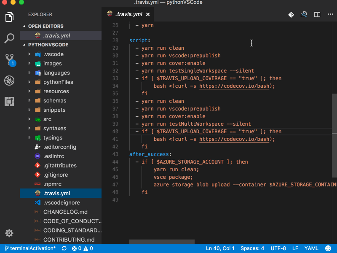The height and width of the screenshot is (253, 337).
Task: Expand the pythonFiles folder
Action: coord(29,82)
